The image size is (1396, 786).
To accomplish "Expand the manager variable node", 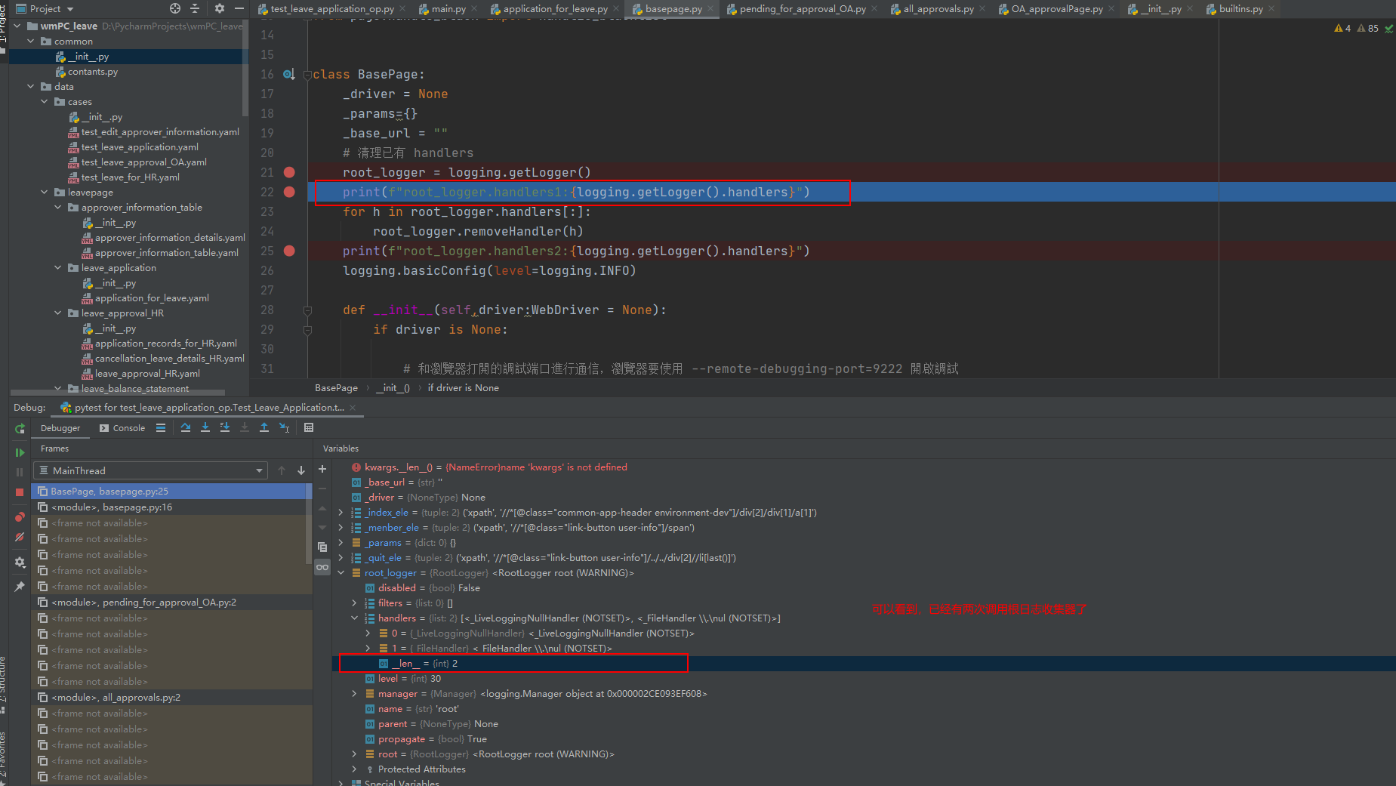I will [354, 694].
